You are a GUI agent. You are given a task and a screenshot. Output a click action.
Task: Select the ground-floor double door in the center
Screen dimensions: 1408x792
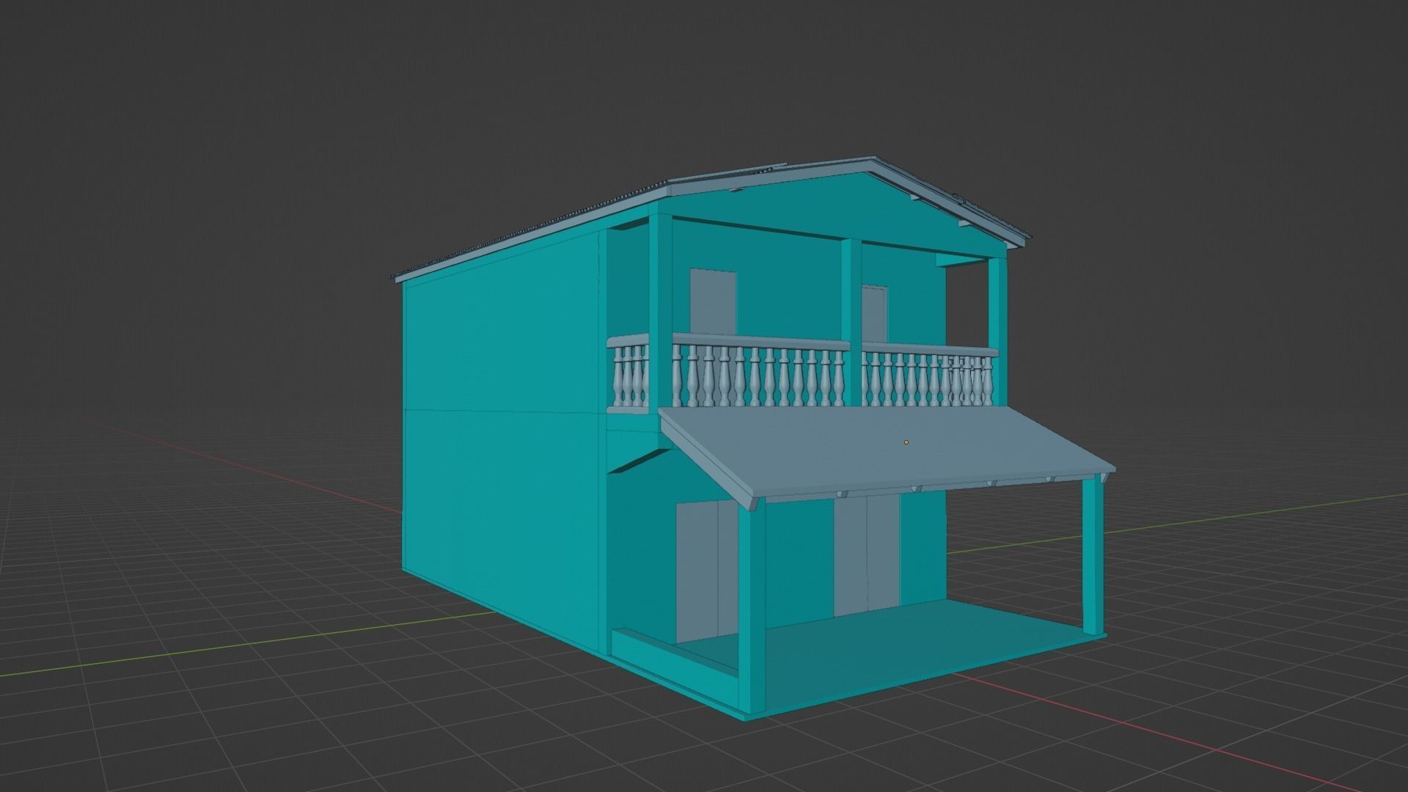pos(867,555)
